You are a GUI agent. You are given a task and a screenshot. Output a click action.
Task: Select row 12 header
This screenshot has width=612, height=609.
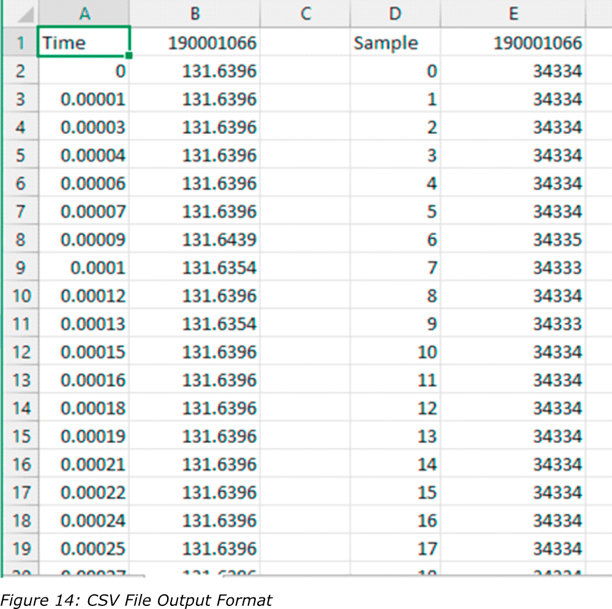point(21,352)
